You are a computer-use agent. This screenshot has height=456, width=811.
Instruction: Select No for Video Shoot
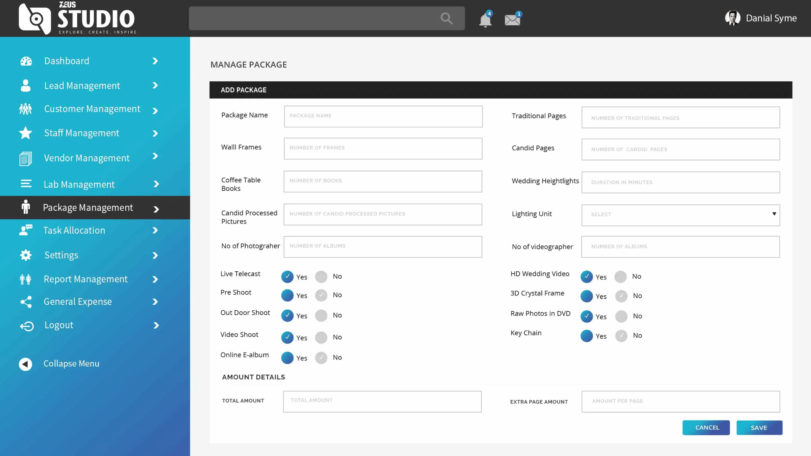[x=321, y=337]
